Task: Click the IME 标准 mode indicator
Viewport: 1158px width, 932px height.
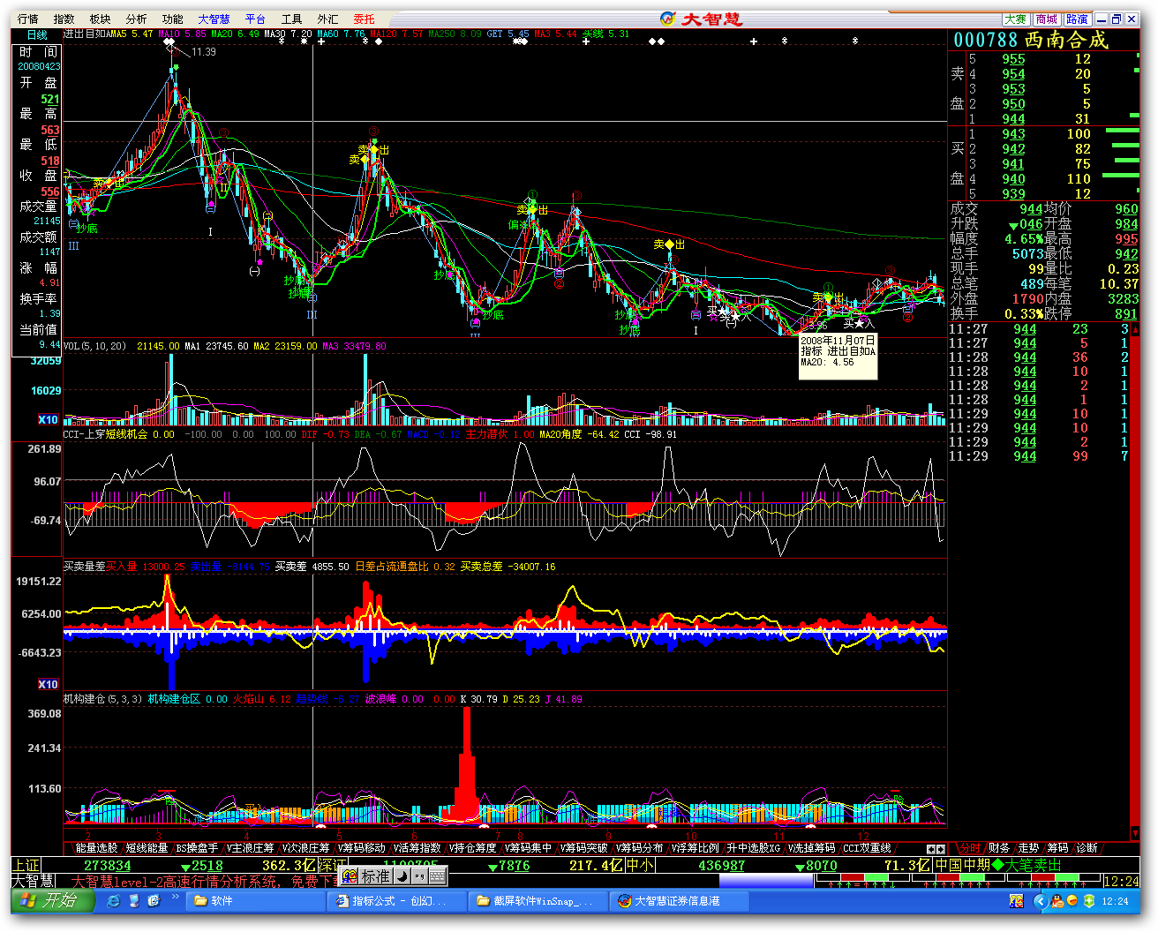Action: 375,876
